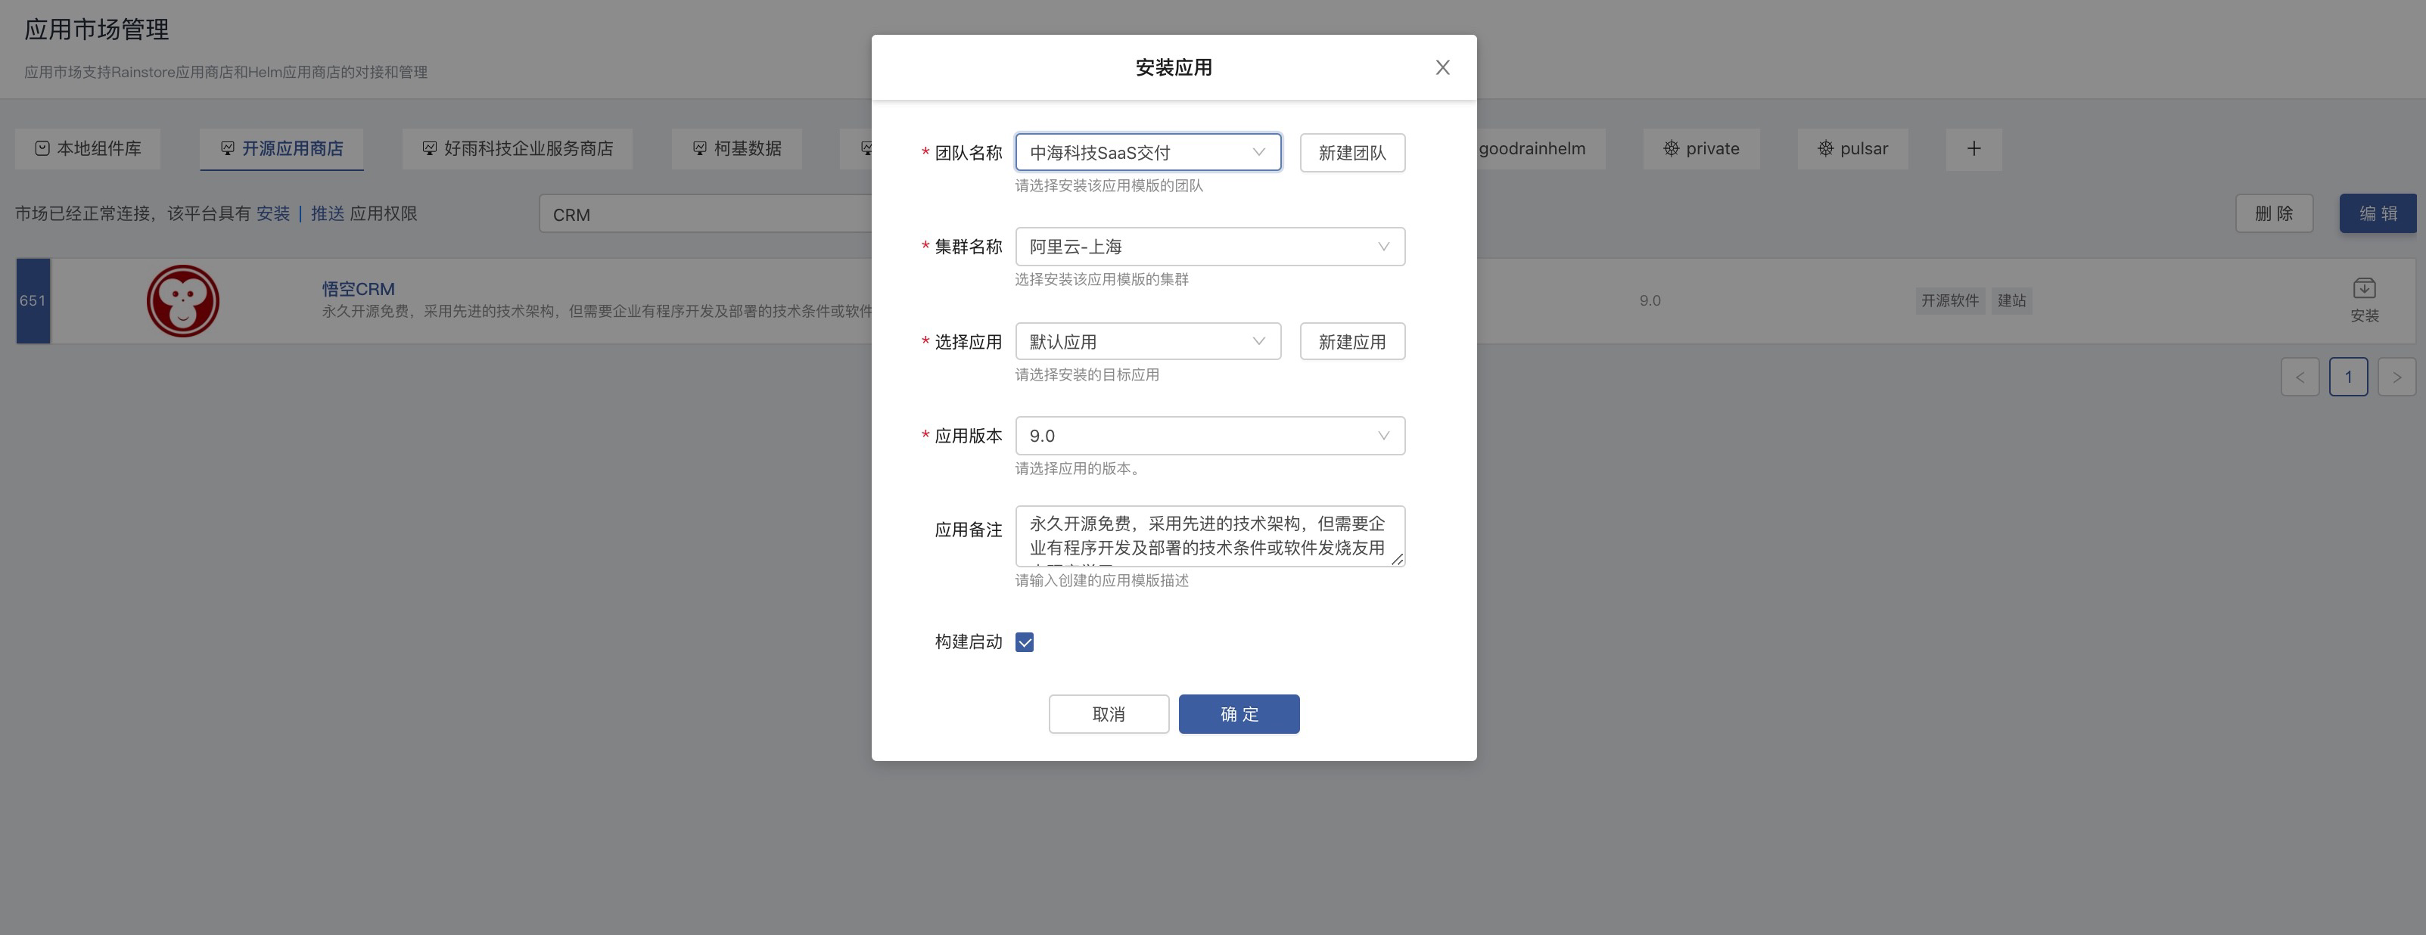Click the 新建团队 button
This screenshot has width=2426, height=935.
pyautogui.click(x=1351, y=153)
